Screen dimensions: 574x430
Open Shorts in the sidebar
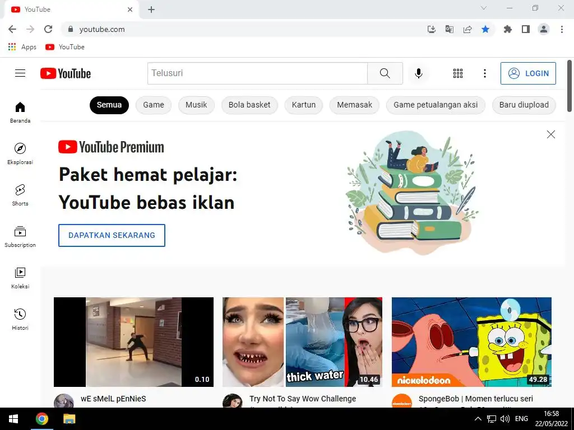(20, 195)
